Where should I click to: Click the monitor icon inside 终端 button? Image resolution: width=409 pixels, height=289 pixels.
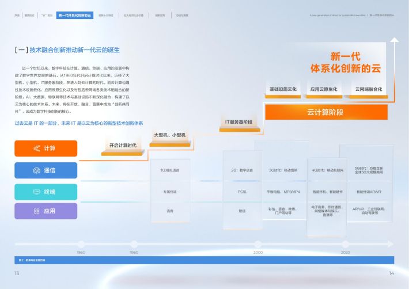(x=37, y=192)
